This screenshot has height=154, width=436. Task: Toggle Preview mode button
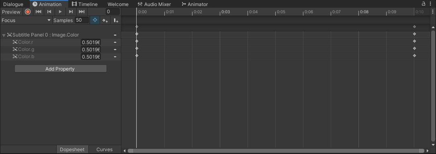[x=11, y=12]
